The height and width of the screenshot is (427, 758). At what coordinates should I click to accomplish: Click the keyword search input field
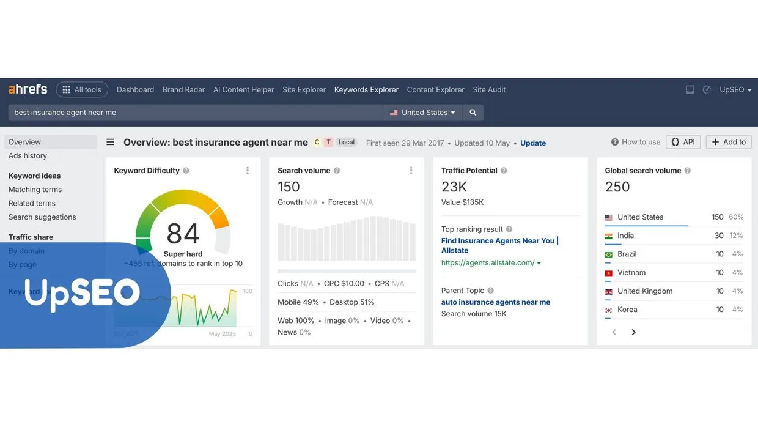pyautogui.click(x=183, y=112)
